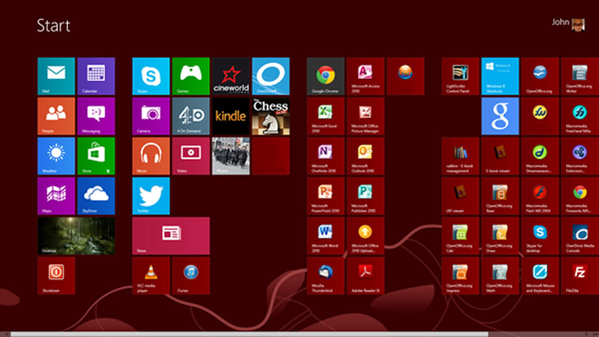
Task: Open the Weather tile
Action: tap(56, 156)
